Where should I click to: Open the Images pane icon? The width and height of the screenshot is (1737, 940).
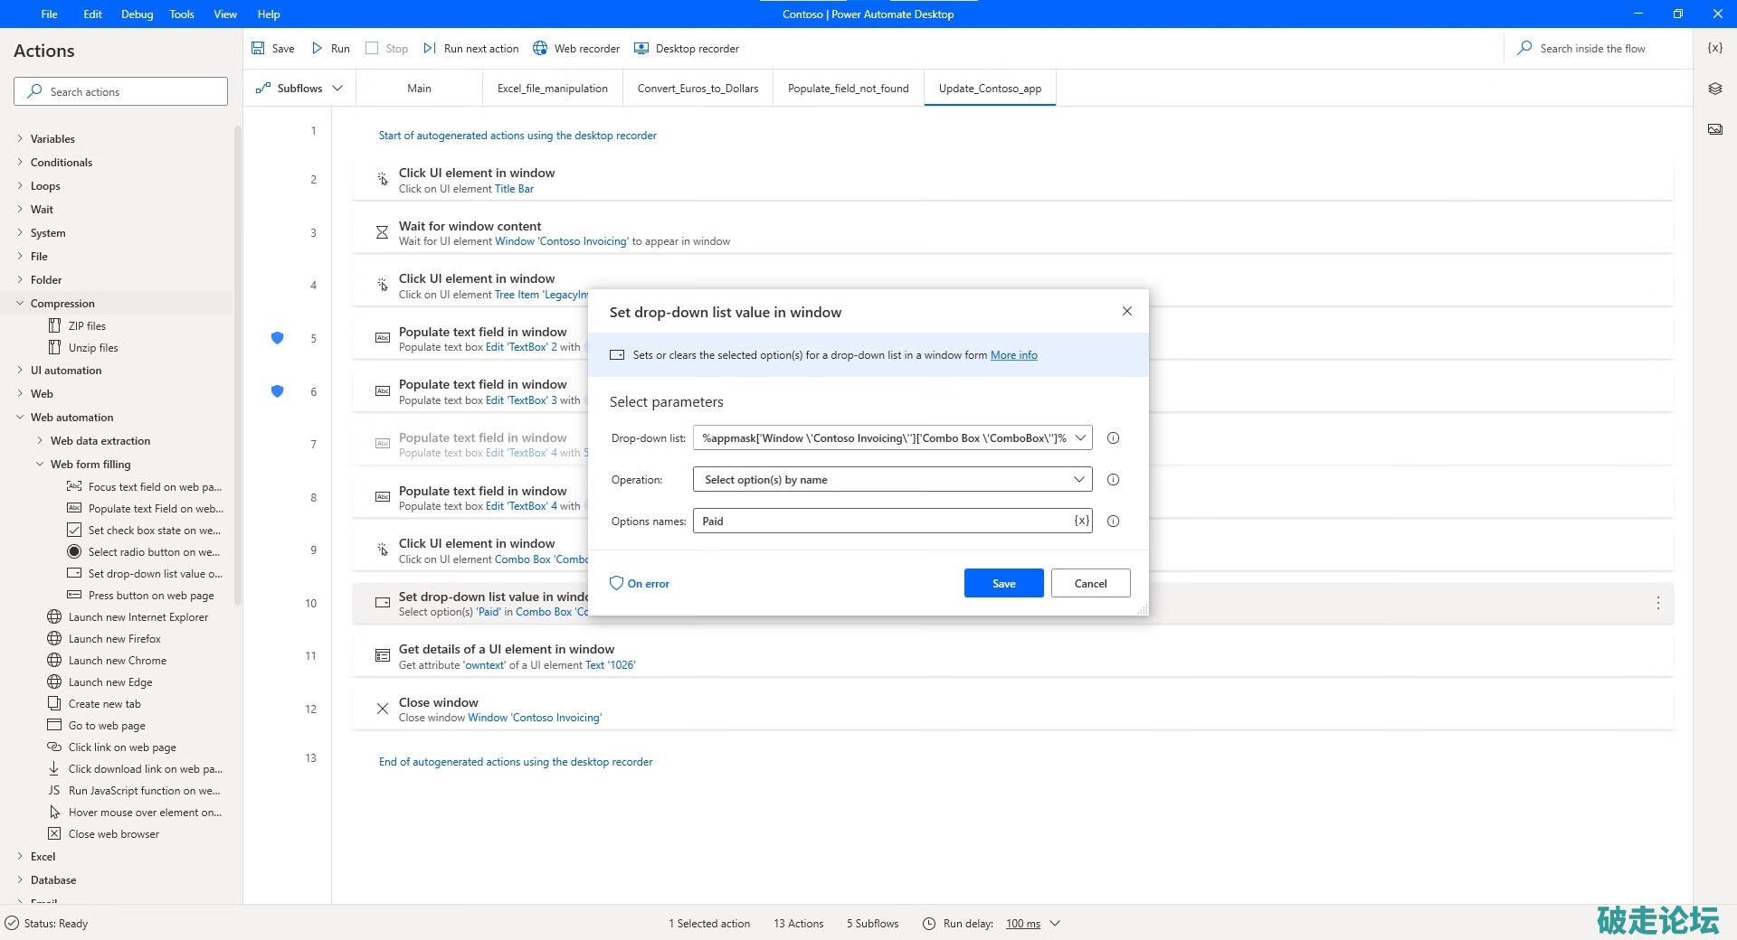click(x=1714, y=129)
